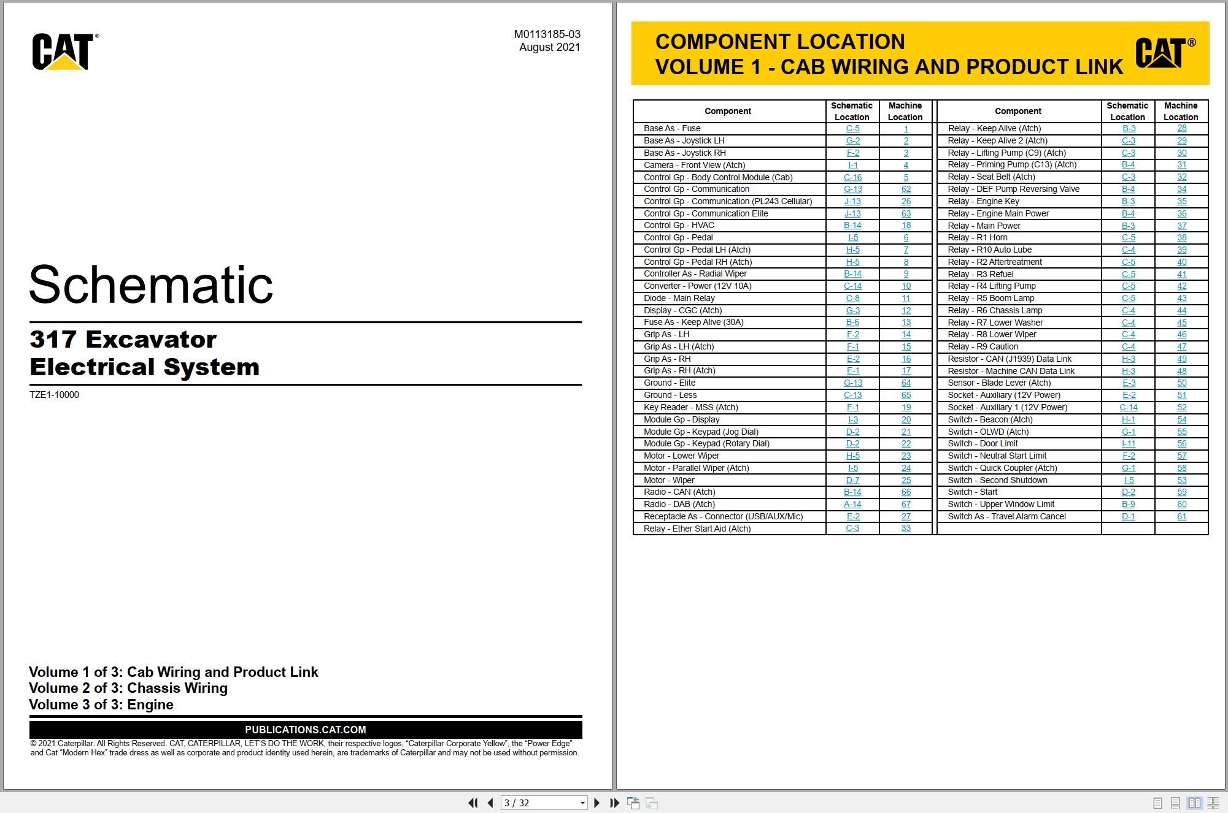This screenshot has width=1228, height=813.
Task: Click I-11 link for Switch - Door Limit
Action: [x=1129, y=444]
